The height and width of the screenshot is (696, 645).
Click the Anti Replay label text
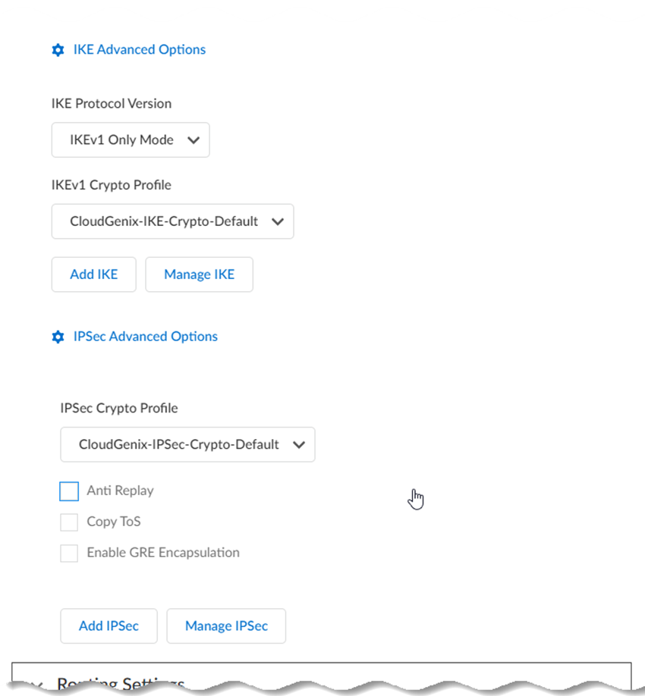click(120, 491)
